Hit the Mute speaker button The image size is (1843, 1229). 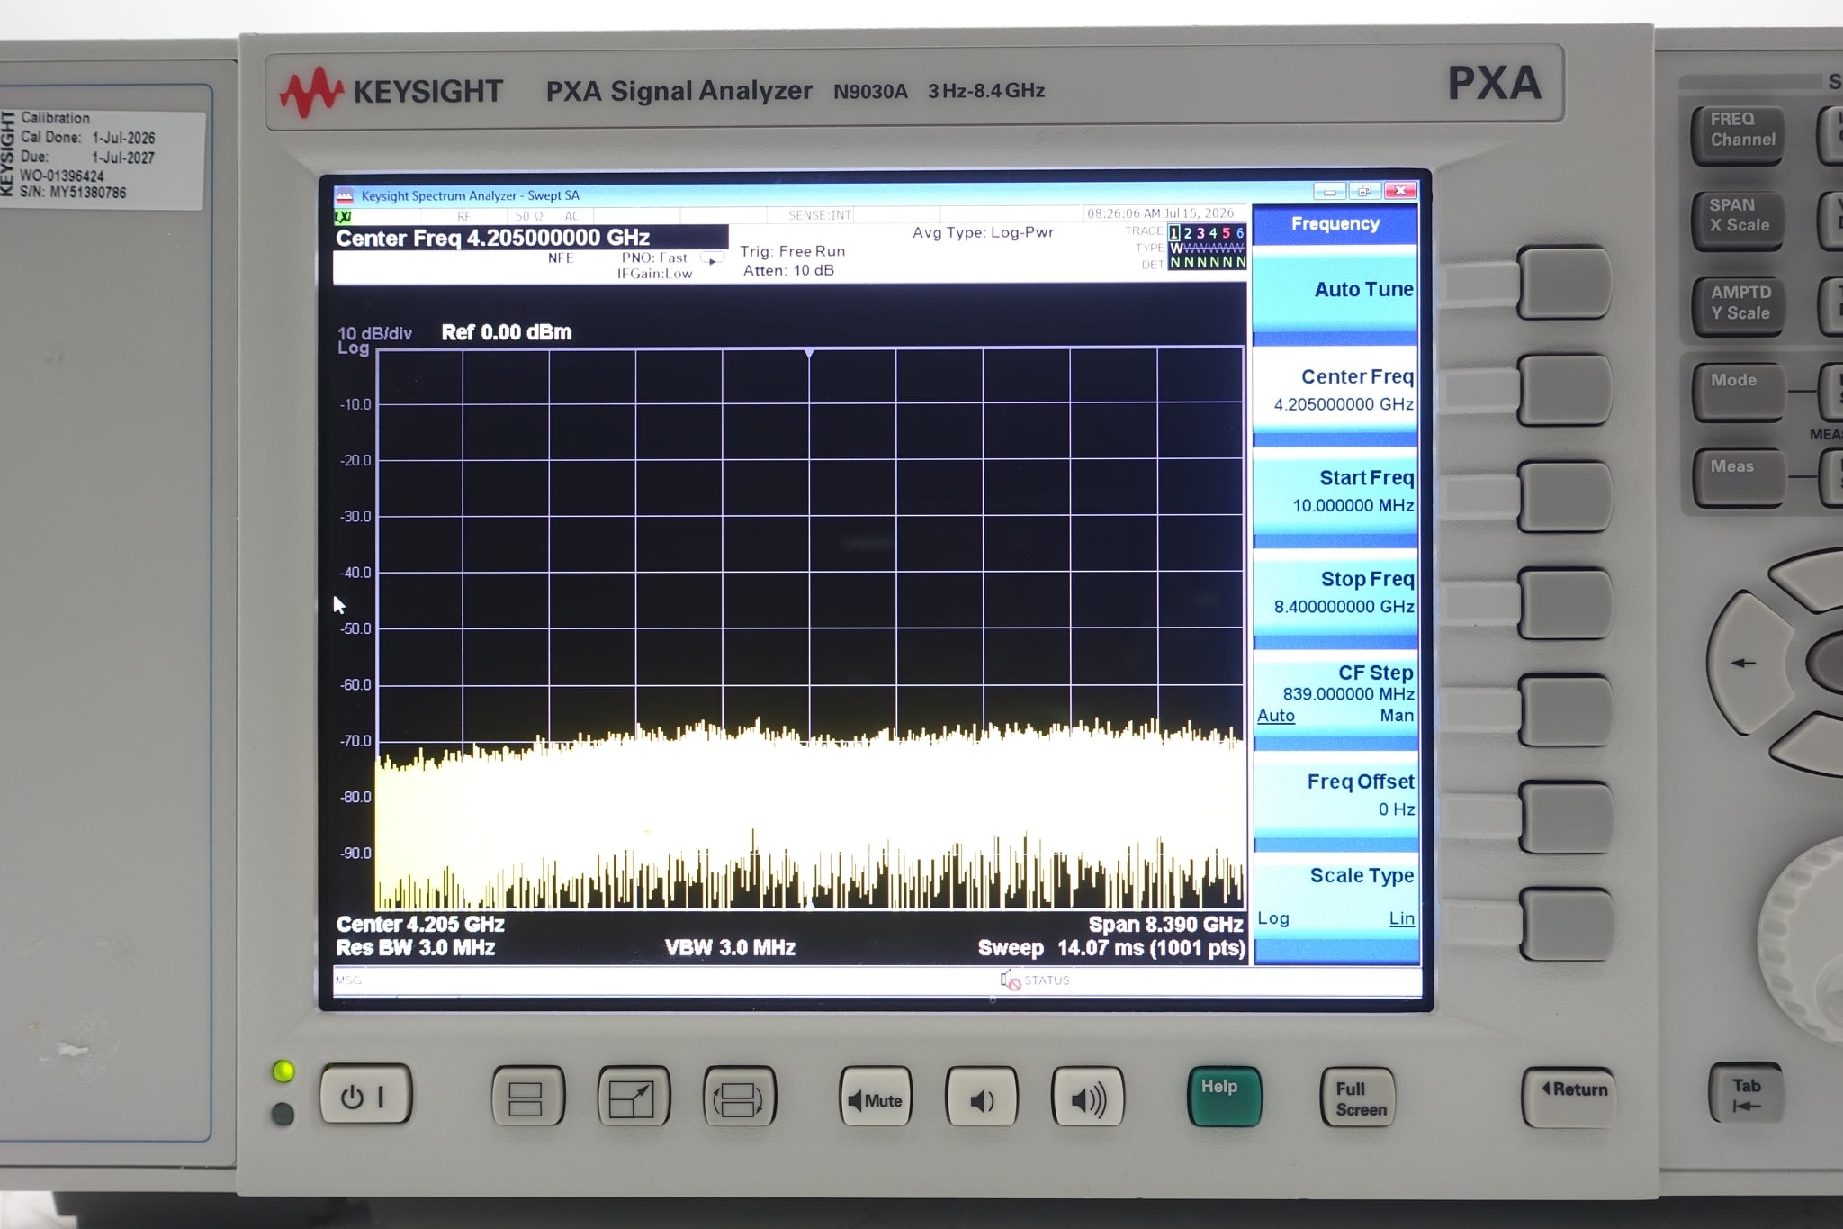pos(875,1098)
